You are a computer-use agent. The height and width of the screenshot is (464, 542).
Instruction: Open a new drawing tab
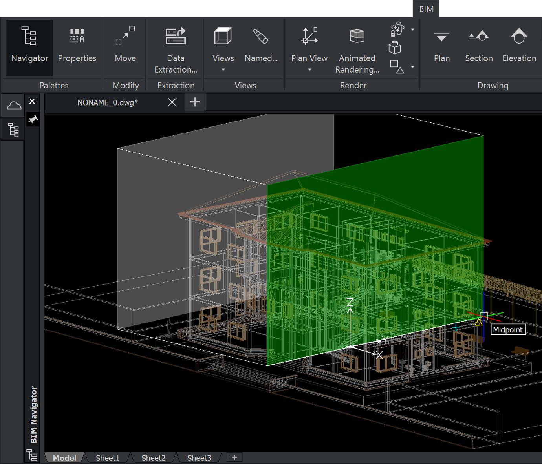195,102
